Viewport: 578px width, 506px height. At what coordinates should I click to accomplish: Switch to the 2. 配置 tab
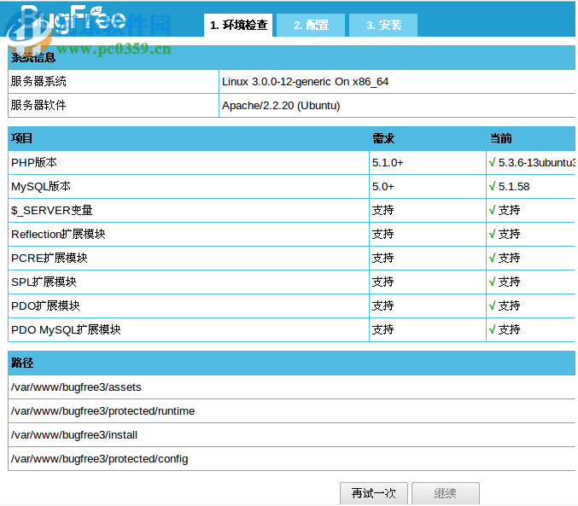[311, 25]
